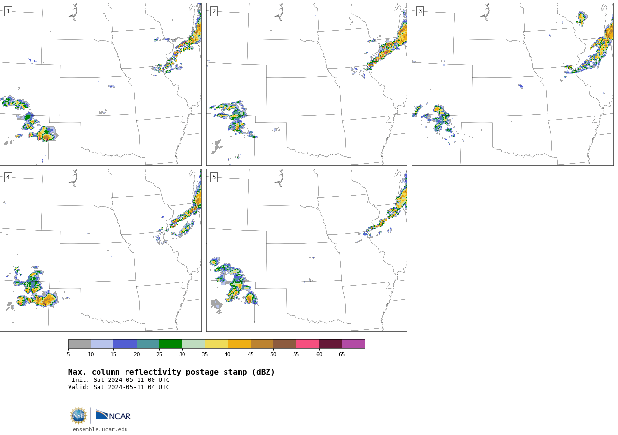Click the NCAR logo

(113, 416)
